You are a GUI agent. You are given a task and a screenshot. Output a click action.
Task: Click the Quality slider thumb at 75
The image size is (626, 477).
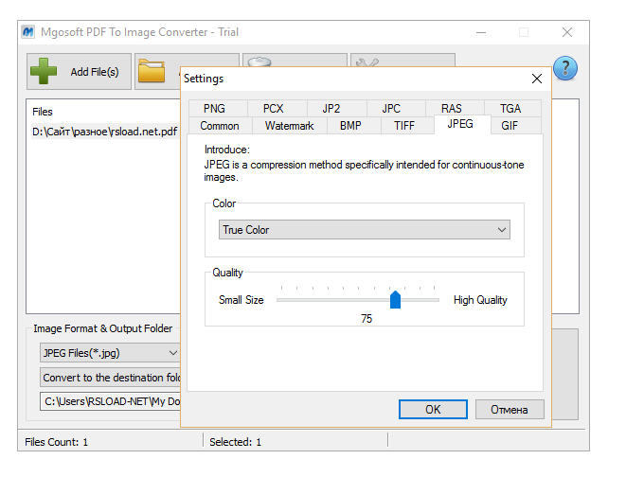click(395, 299)
